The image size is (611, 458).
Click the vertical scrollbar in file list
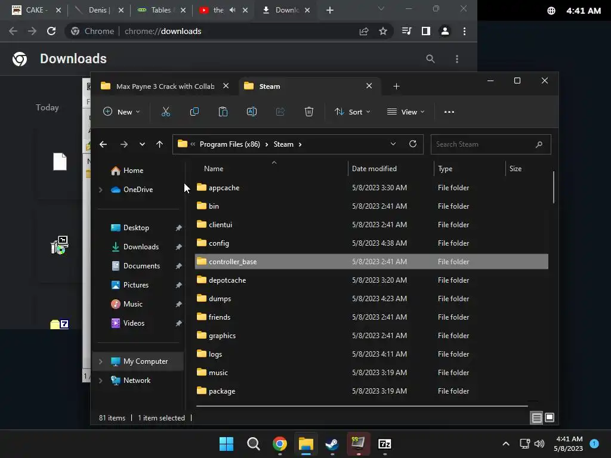[553, 187]
